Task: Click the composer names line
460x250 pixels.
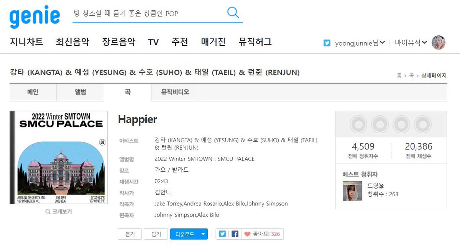Action: point(221,204)
